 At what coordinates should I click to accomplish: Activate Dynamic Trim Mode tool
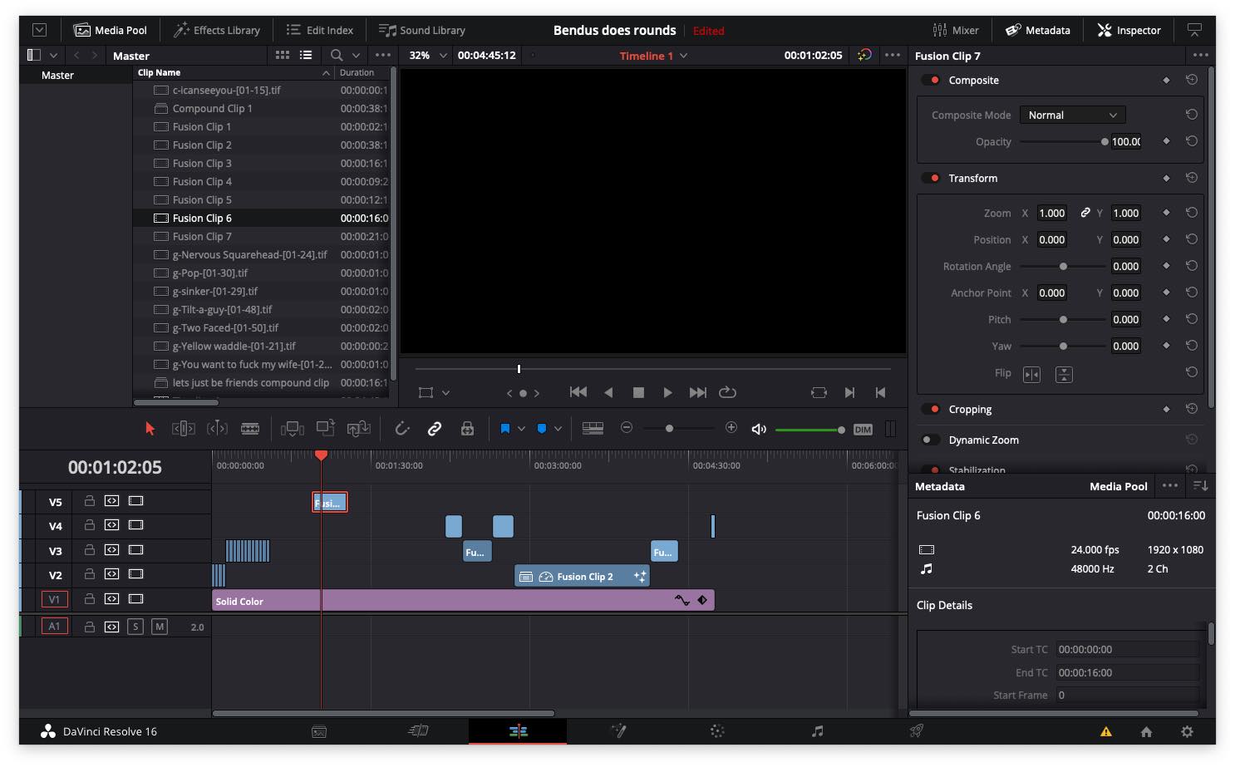pos(217,429)
